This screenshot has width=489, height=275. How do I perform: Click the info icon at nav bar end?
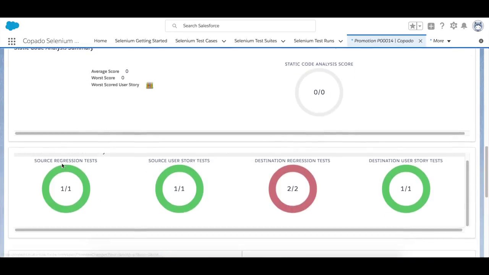[x=481, y=41]
